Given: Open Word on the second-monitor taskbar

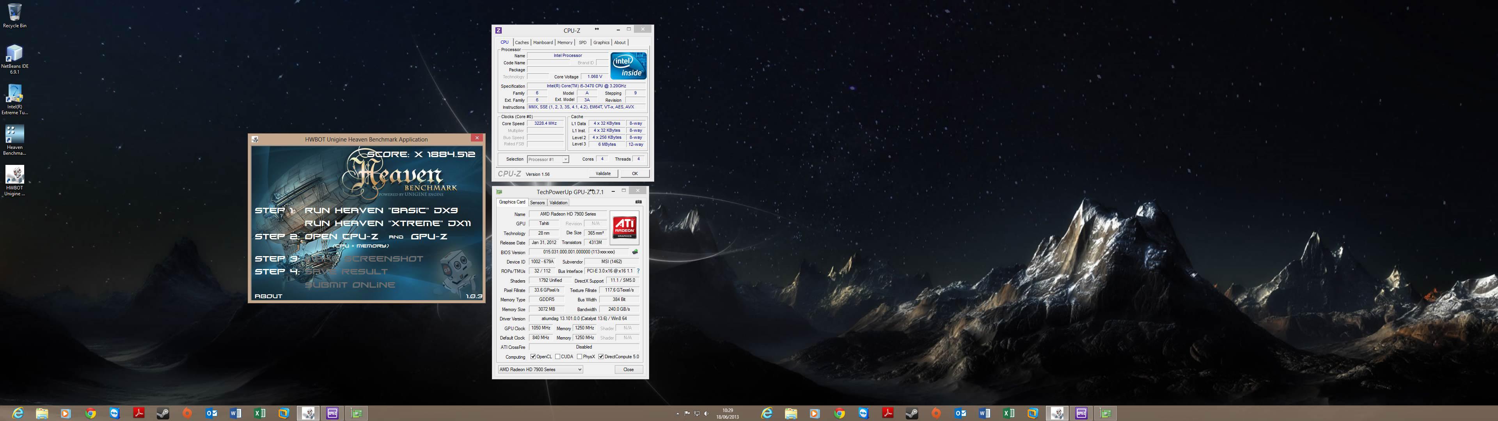Looking at the screenshot, I should [x=984, y=414].
